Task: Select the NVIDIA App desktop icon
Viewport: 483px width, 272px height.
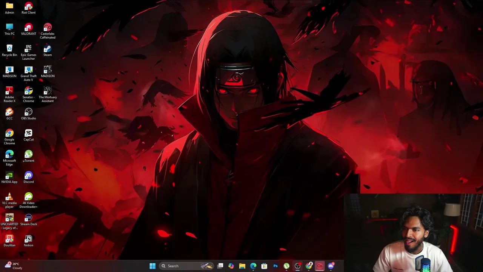Action: 9,178
